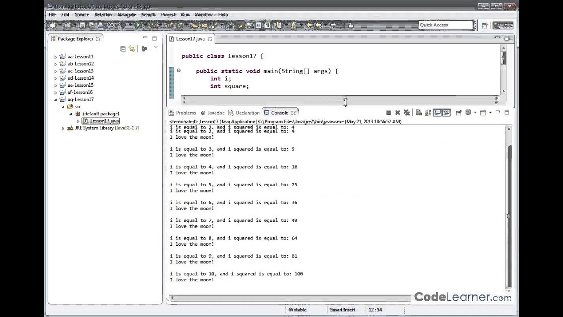Image resolution: width=563 pixels, height=317 pixels.
Task: Select the Java perspective button
Action: [503, 26]
